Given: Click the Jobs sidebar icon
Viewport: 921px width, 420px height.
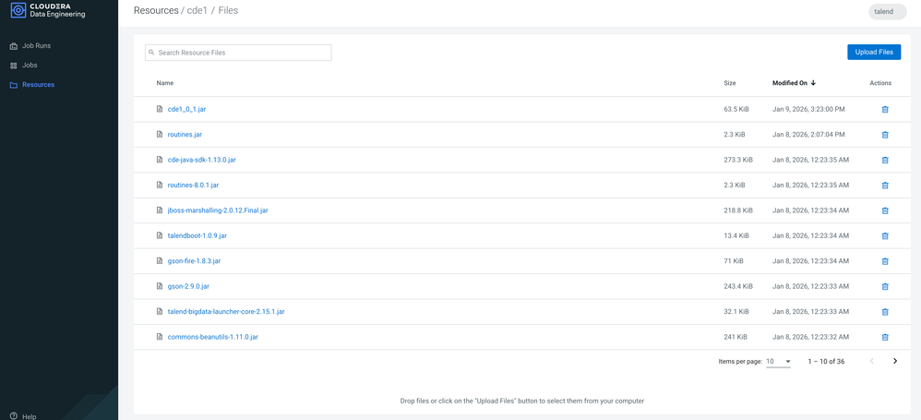Looking at the screenshot, I should (x=14, y=66).
